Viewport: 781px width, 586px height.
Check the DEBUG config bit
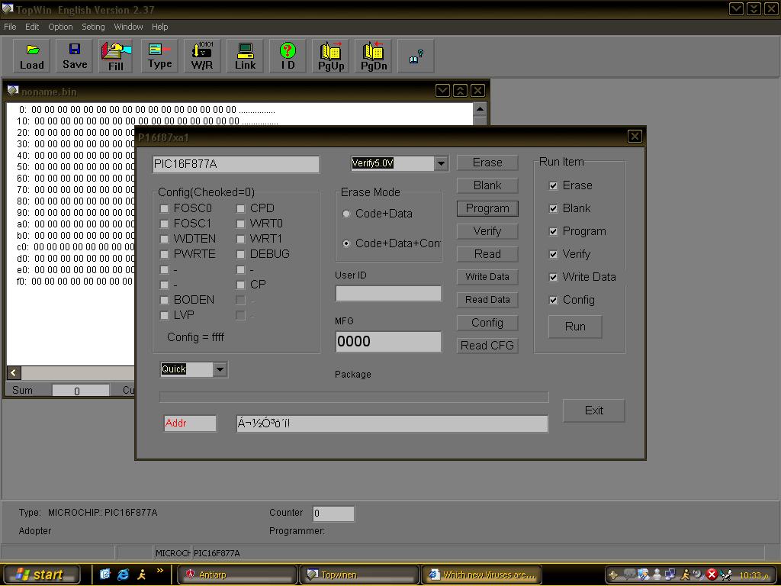point(240,254)
